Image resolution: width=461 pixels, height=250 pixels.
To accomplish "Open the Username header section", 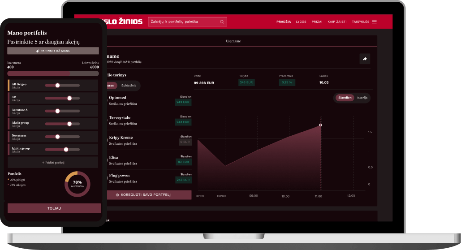I will [233, 41].
